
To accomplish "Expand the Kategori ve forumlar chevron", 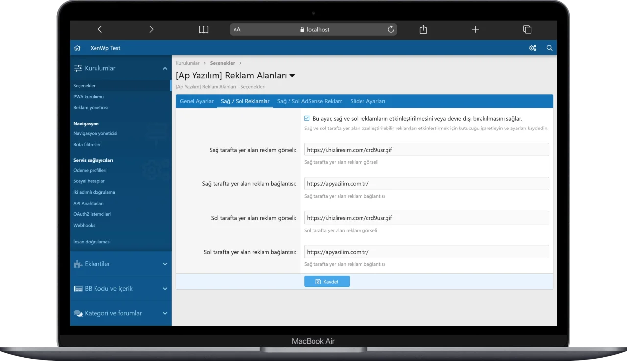I will click(x=165, y=313).
